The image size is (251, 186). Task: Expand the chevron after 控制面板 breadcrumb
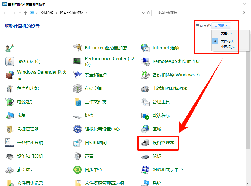tap(57, 13)
